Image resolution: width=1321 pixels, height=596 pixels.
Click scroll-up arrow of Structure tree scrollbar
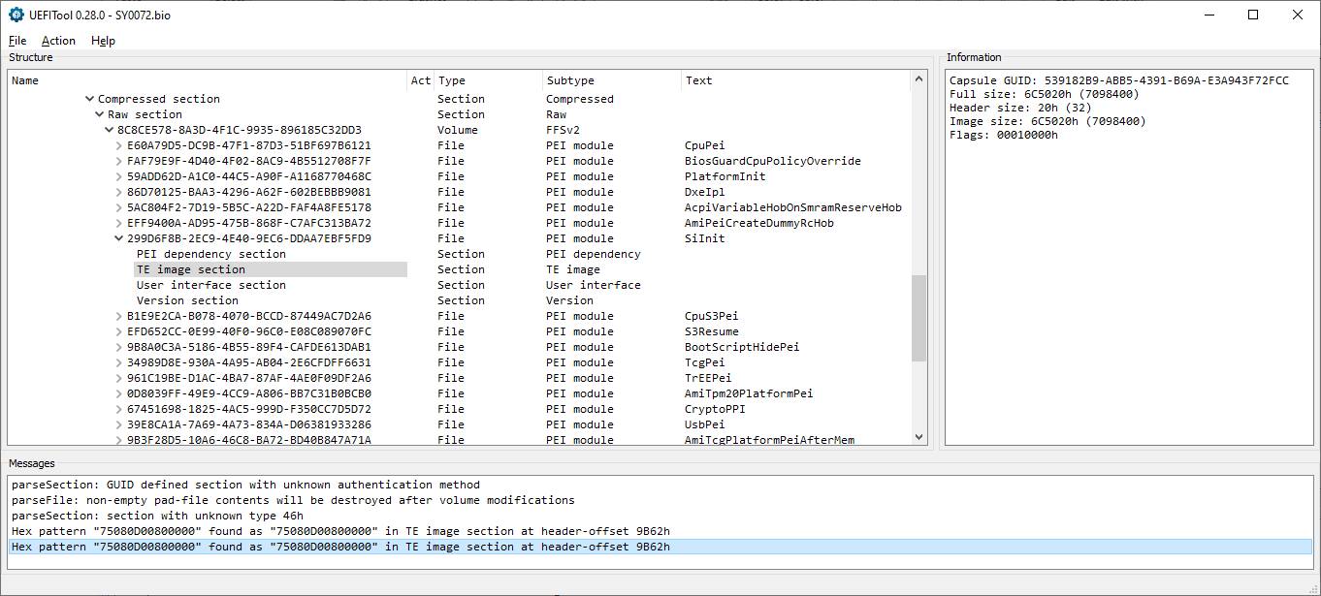(x=918, y=79)
